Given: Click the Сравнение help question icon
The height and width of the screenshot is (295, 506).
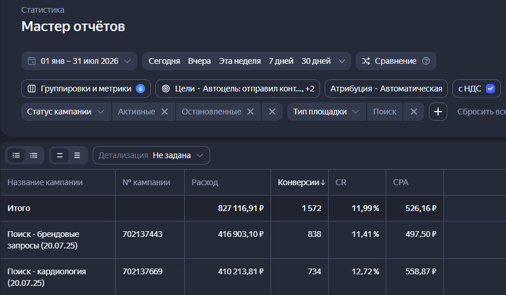Looking at the screenshot, I should 426,61.
